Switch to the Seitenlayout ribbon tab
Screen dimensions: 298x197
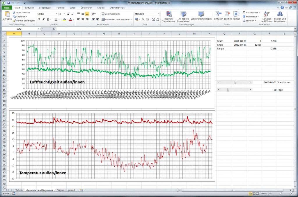(45, 8)
